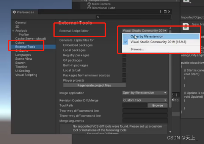This screenshot has width=204, height=144.
Task: Select Main Camera in Hierarchy
Action: click(101, 4)
